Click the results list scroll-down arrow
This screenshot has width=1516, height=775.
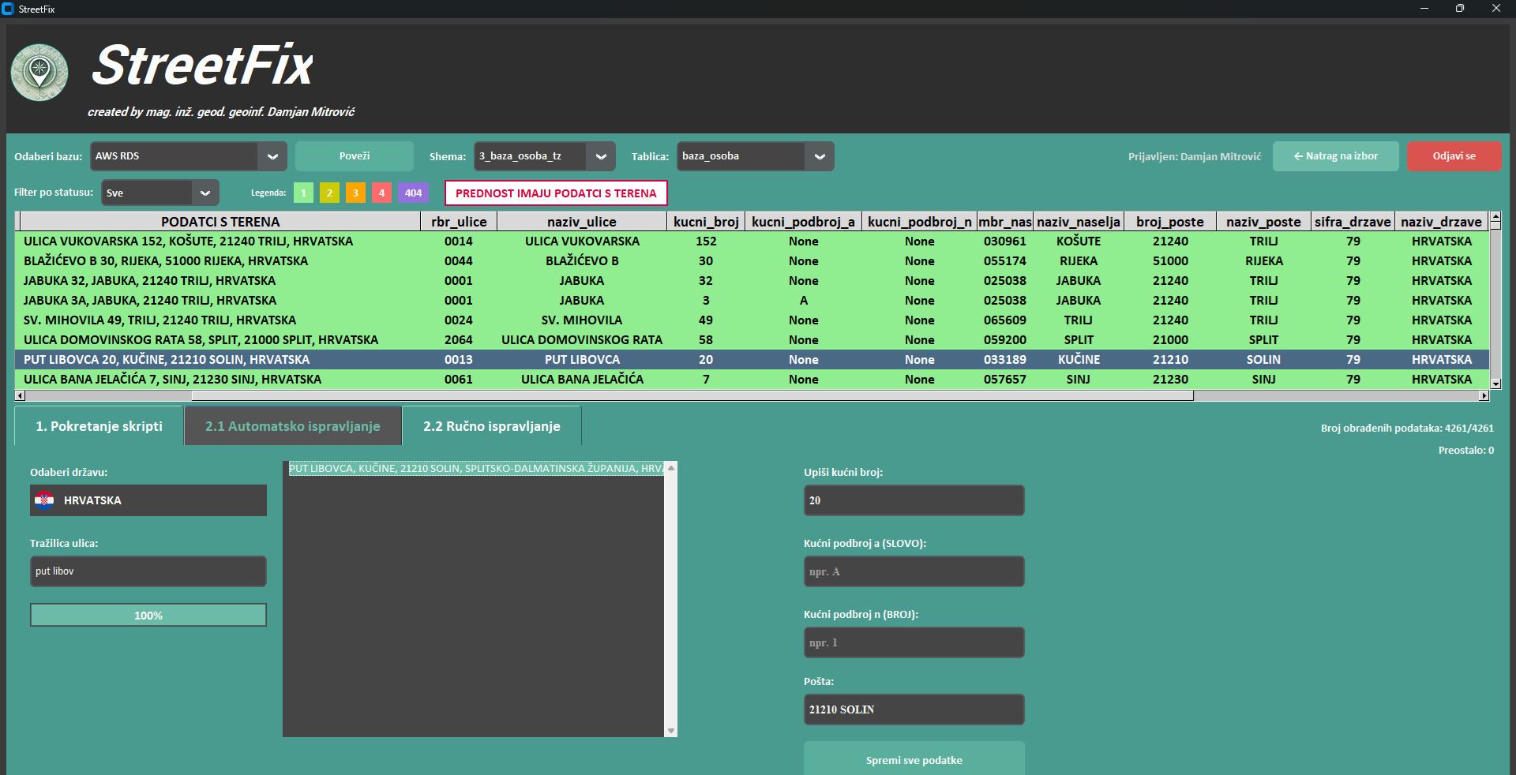pyautogui.click(x=671, y=731)
